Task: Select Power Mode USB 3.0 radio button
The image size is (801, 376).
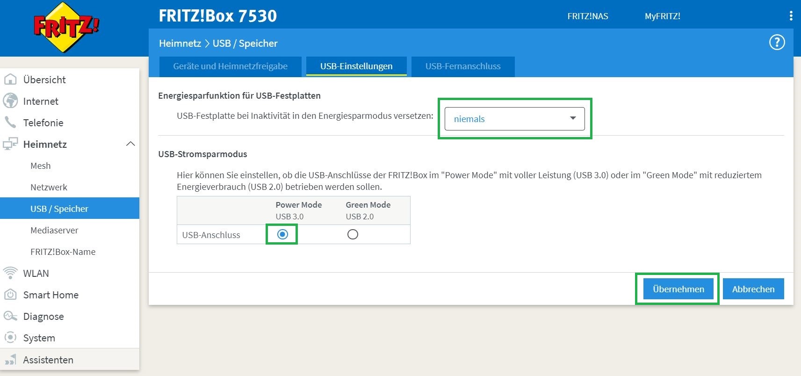Action: (x=282, y=234)
